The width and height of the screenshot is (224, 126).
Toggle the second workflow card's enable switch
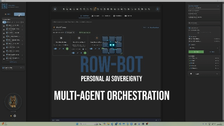point(73,53)
